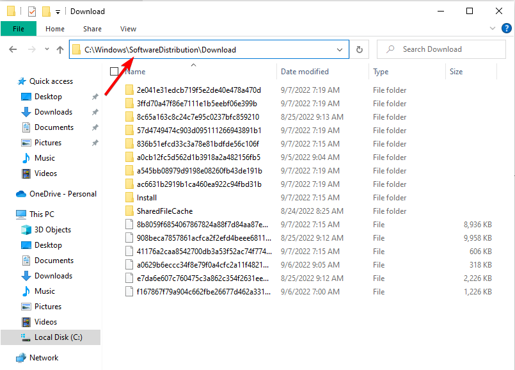Open Customize Quick Access Toolbar dropdown

point(58,12)
